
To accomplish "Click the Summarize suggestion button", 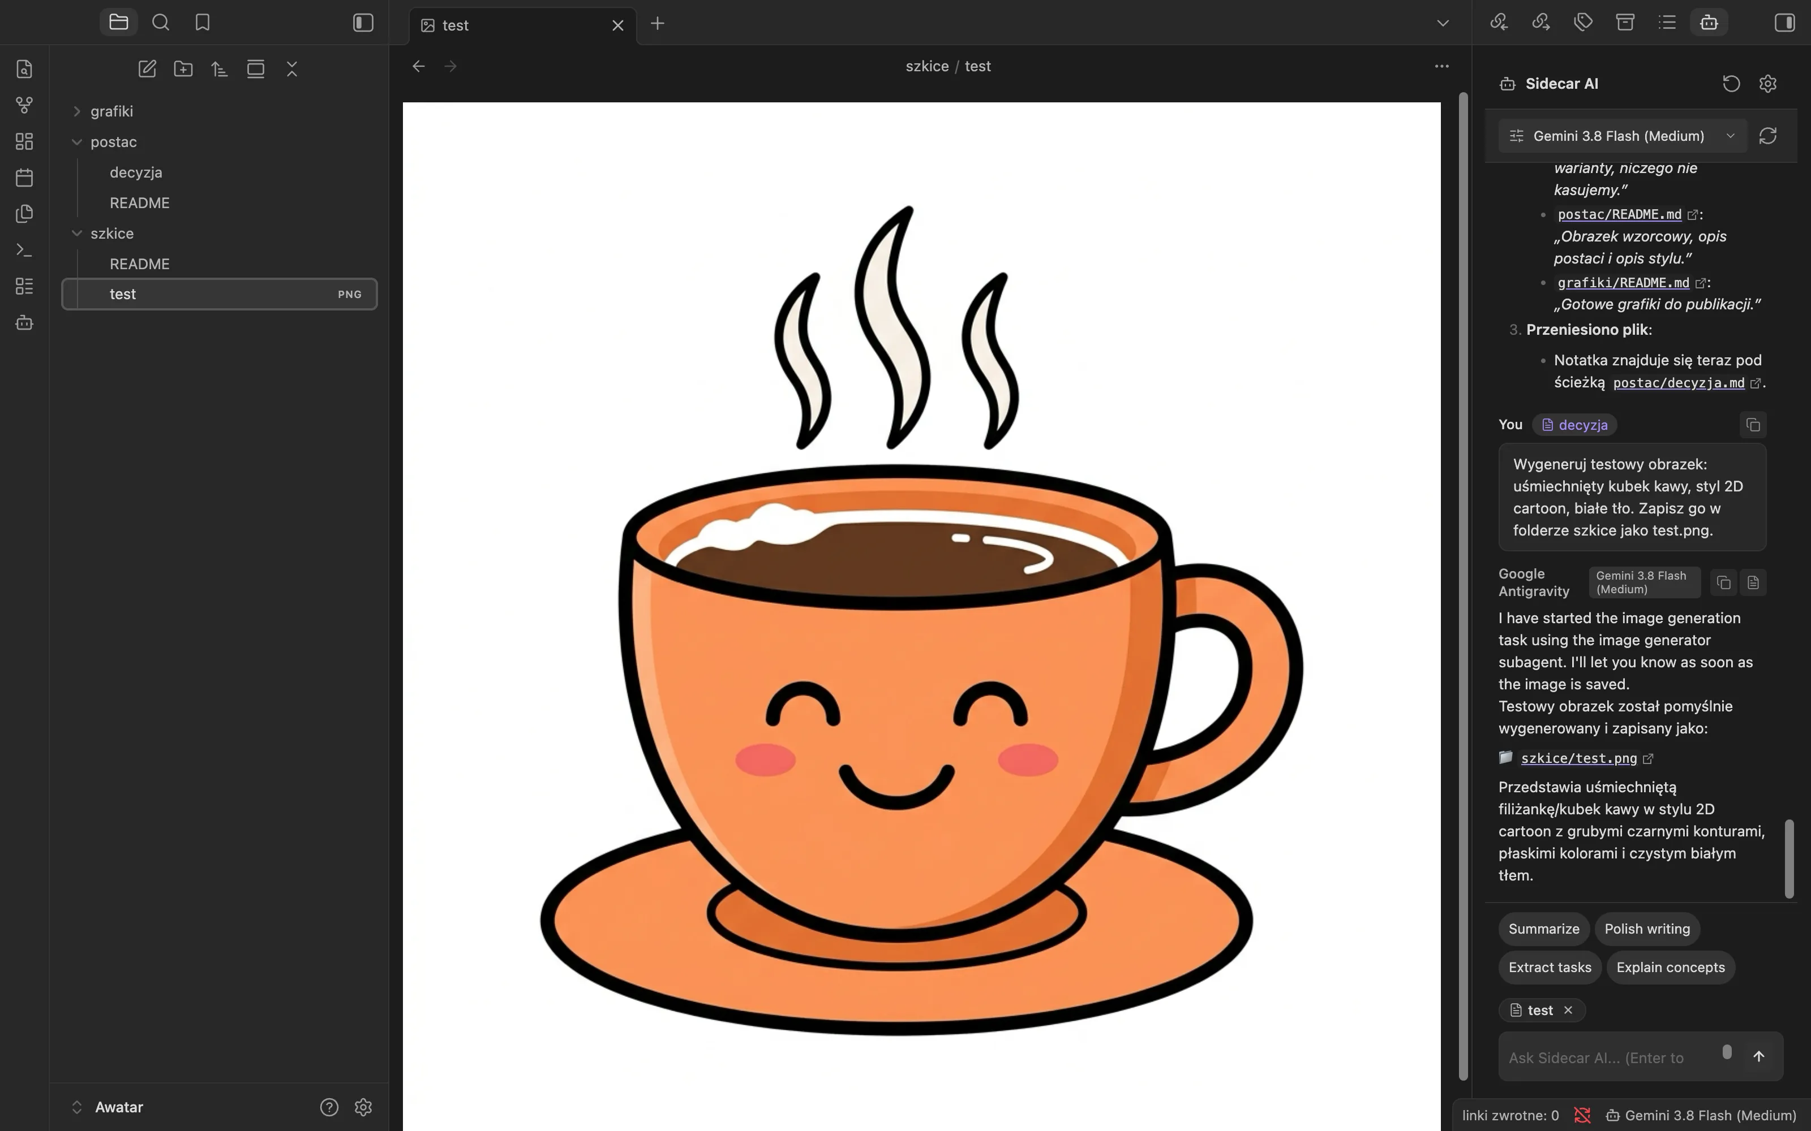I will click(x=1543, y=929).
